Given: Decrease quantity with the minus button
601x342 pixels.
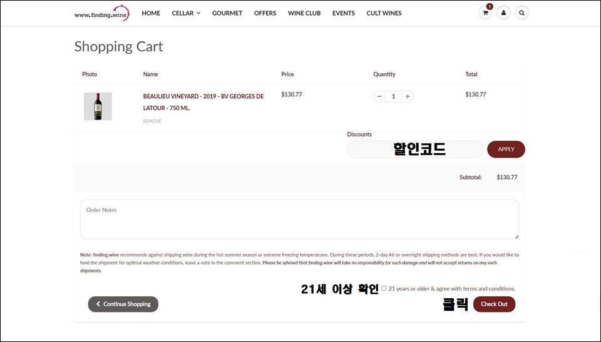Looking at the screenshot, I should [x=379, y=96].
